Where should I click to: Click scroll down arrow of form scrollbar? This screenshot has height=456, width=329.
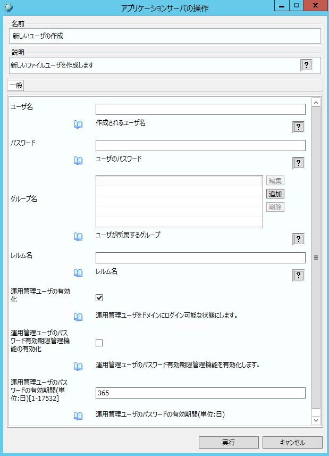[316, 420]
